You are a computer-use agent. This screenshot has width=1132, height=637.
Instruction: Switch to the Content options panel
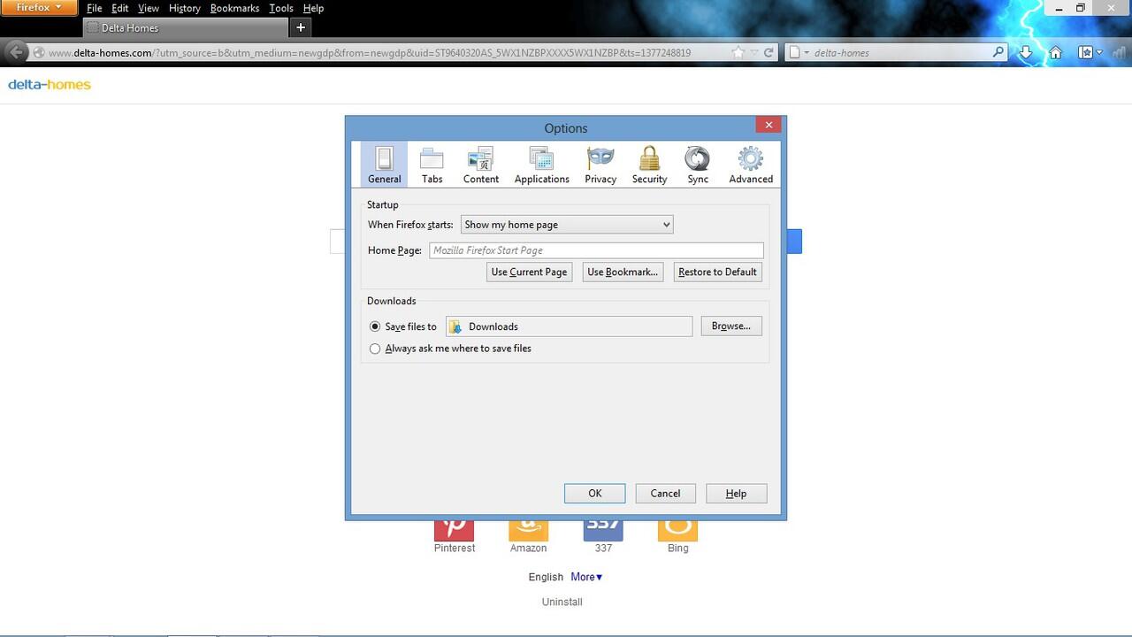click(481, 165)
